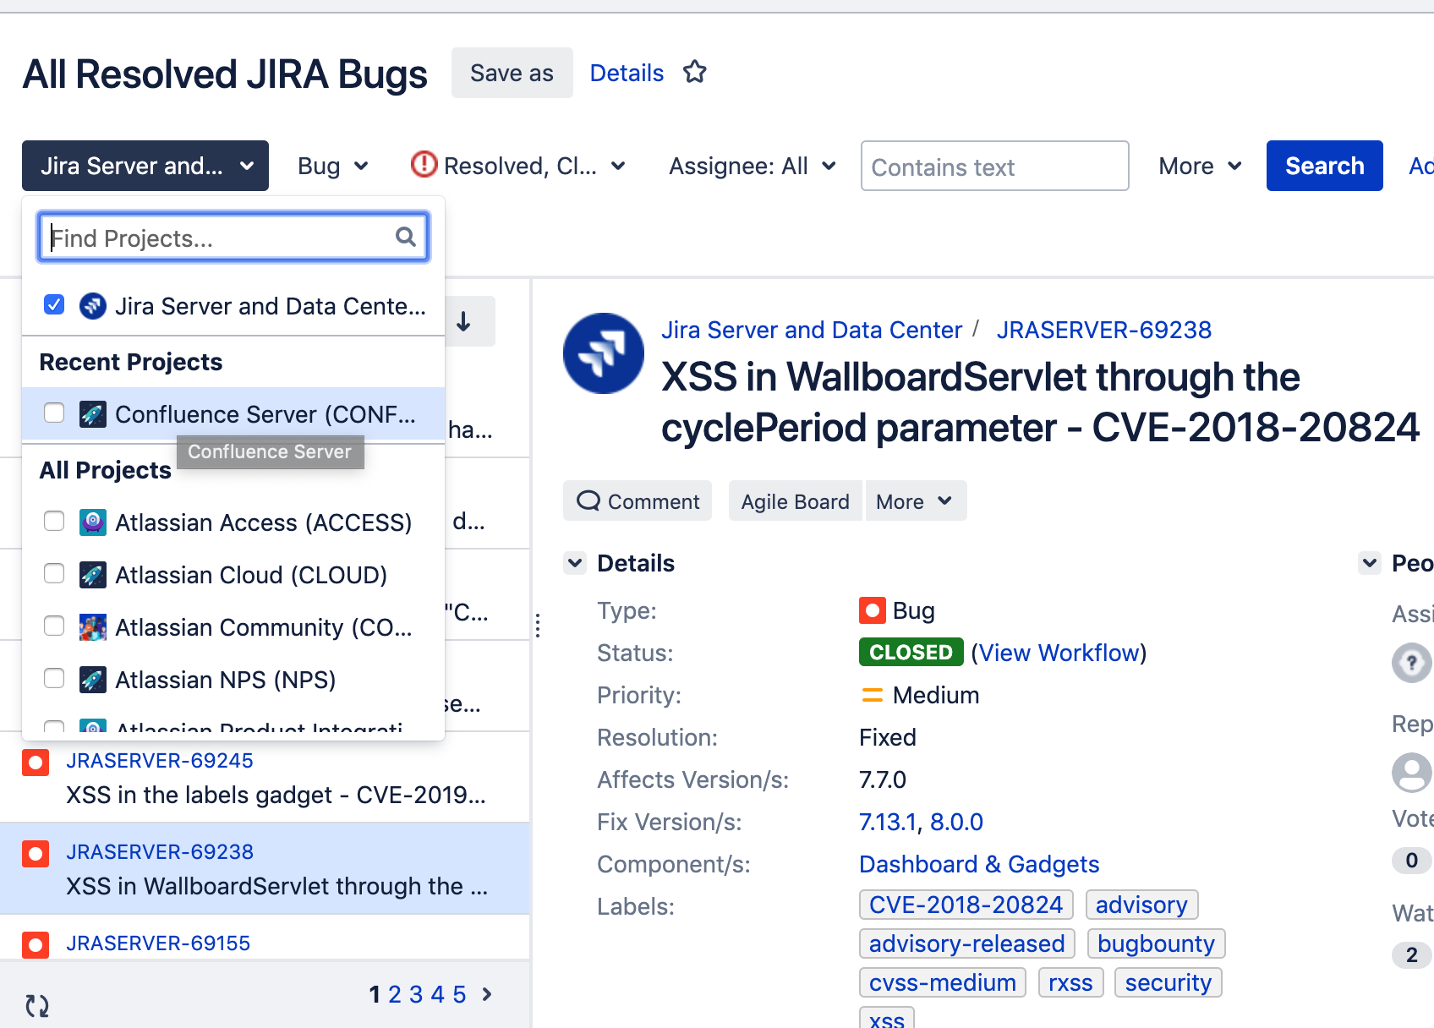Click the advisory-released label
Image resolution: width=1434 pixels, height=1028 pixels.
coord(967,943)
